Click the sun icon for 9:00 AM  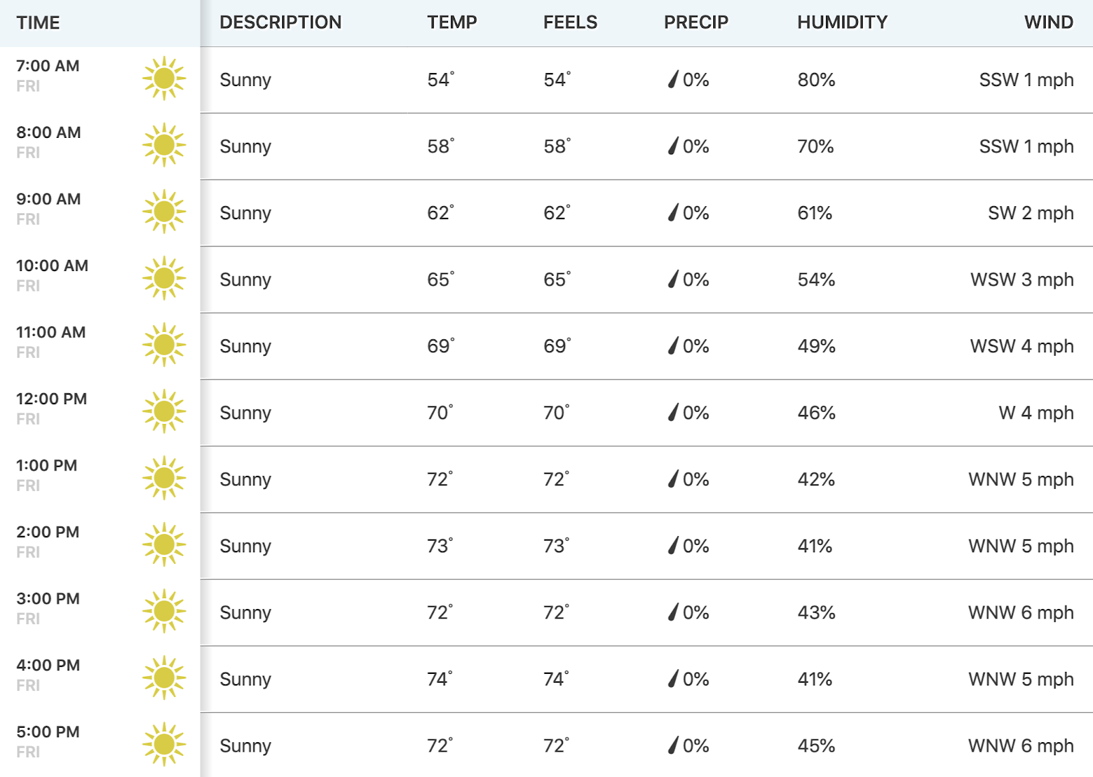coord(164,212)
